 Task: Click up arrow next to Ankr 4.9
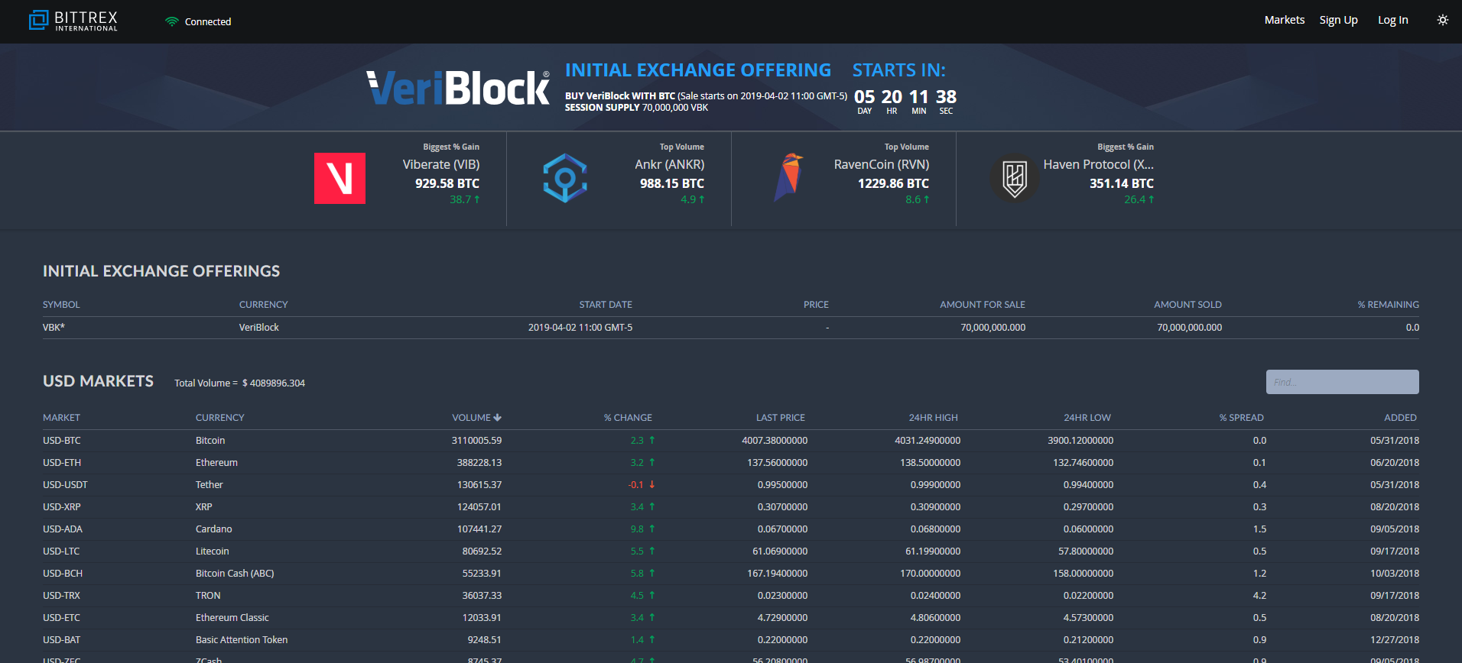[701, 199]
